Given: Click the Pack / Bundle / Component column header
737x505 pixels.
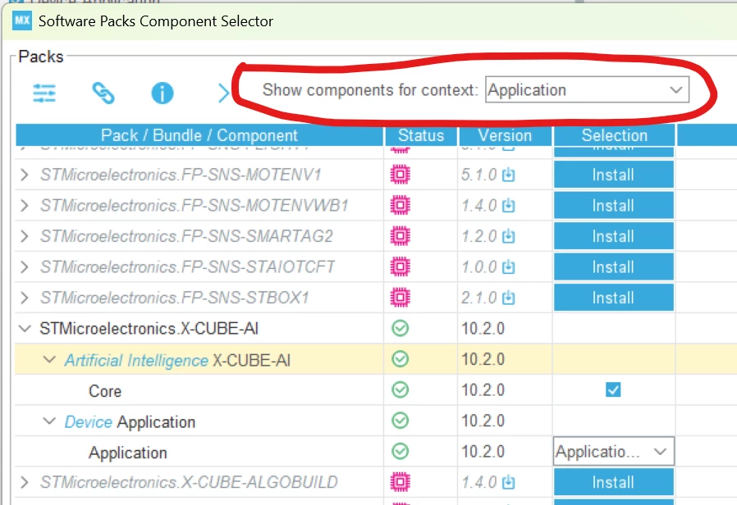Looking at the screenshot, I should [x=199, y=135].
